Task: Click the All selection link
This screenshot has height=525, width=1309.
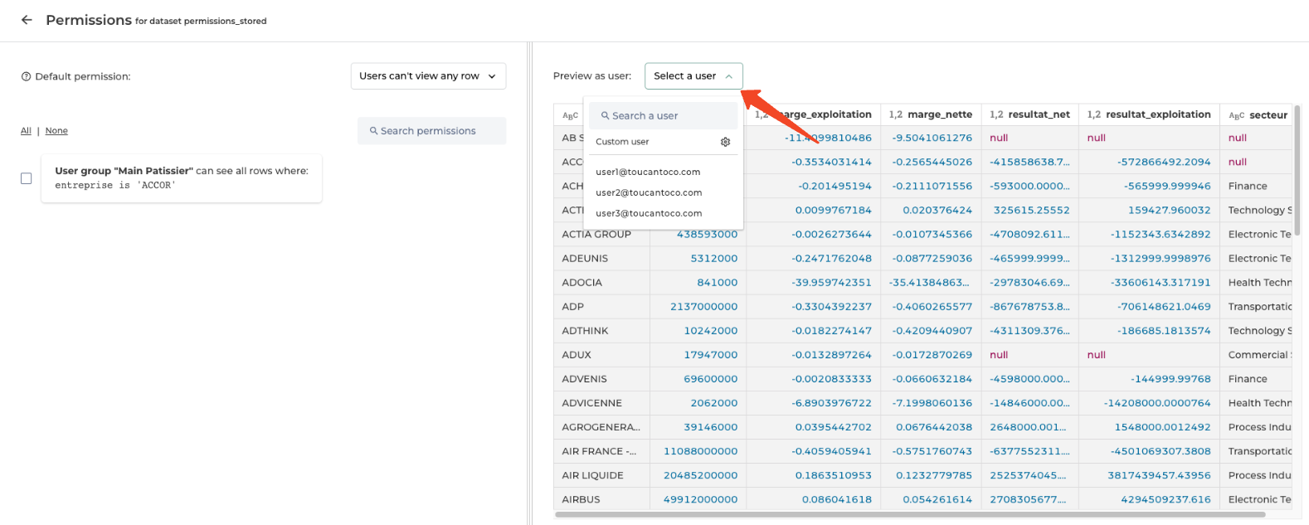Action: [x=26, y=131]
